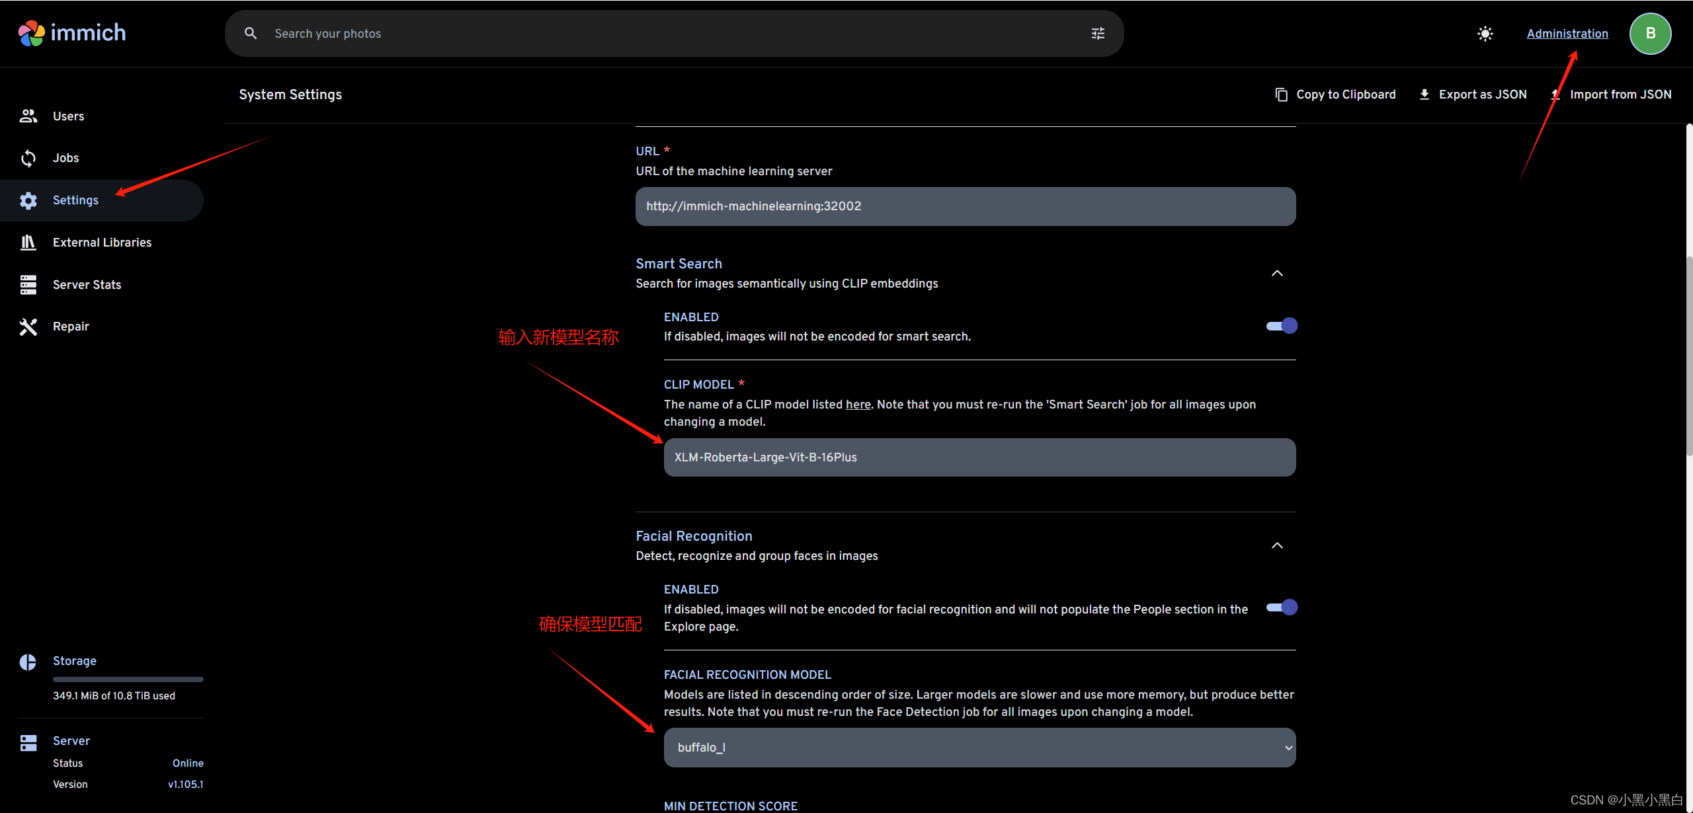Open the facial recognition model dropdown
The image size is (1693, 813).
coord(979,748)
